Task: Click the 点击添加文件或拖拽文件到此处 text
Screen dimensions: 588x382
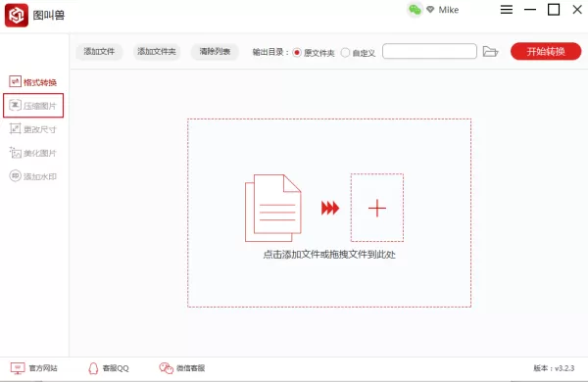Action: (329, 255)
